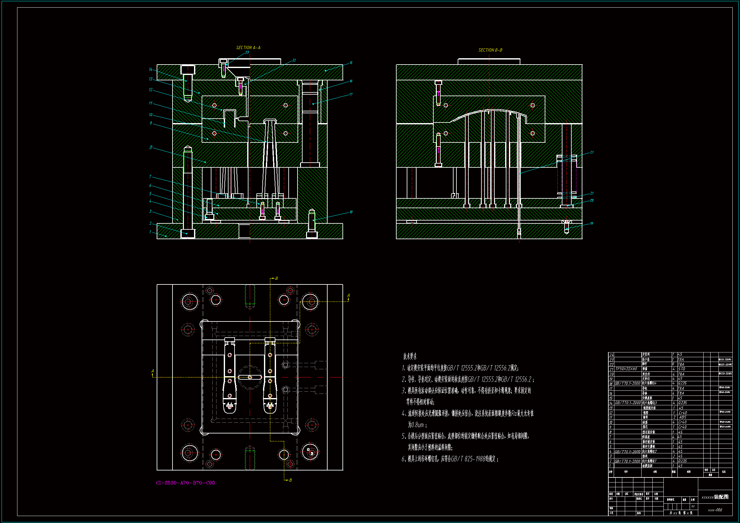Click the SECTION A-A view label
The image size is (740, 523).
(x=248, y=48)
